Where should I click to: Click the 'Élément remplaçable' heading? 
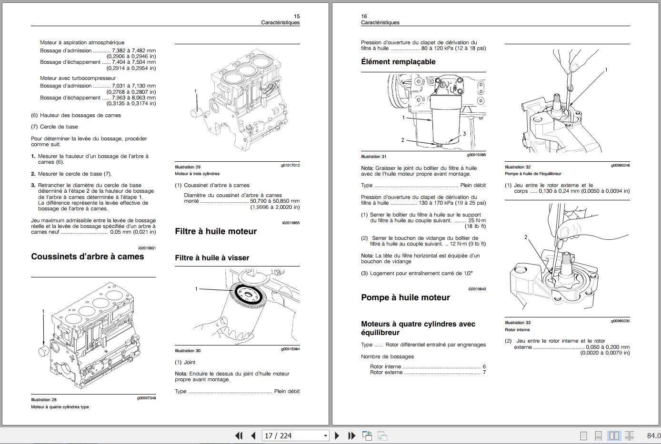tap(398, 62)
